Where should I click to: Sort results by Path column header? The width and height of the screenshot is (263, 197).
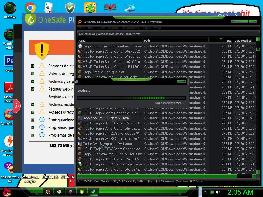175,40
